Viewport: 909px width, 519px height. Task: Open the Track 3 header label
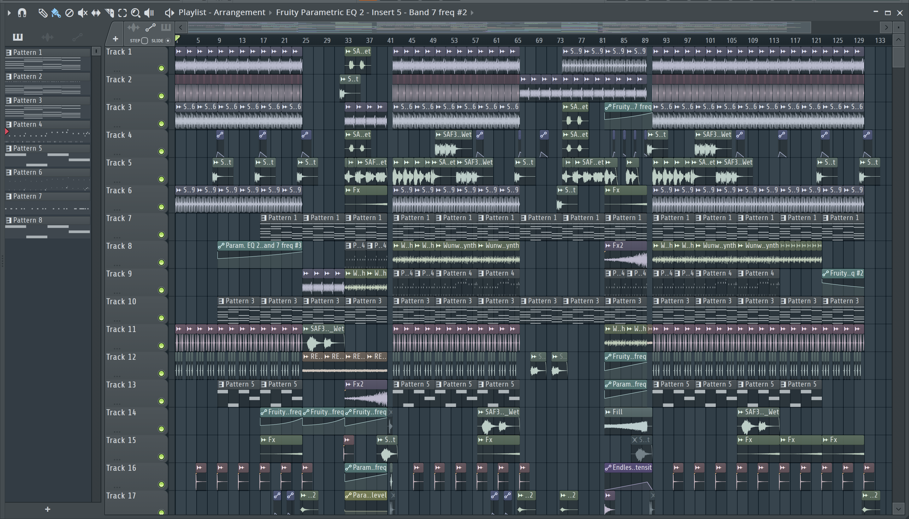(x=119, y=107)
